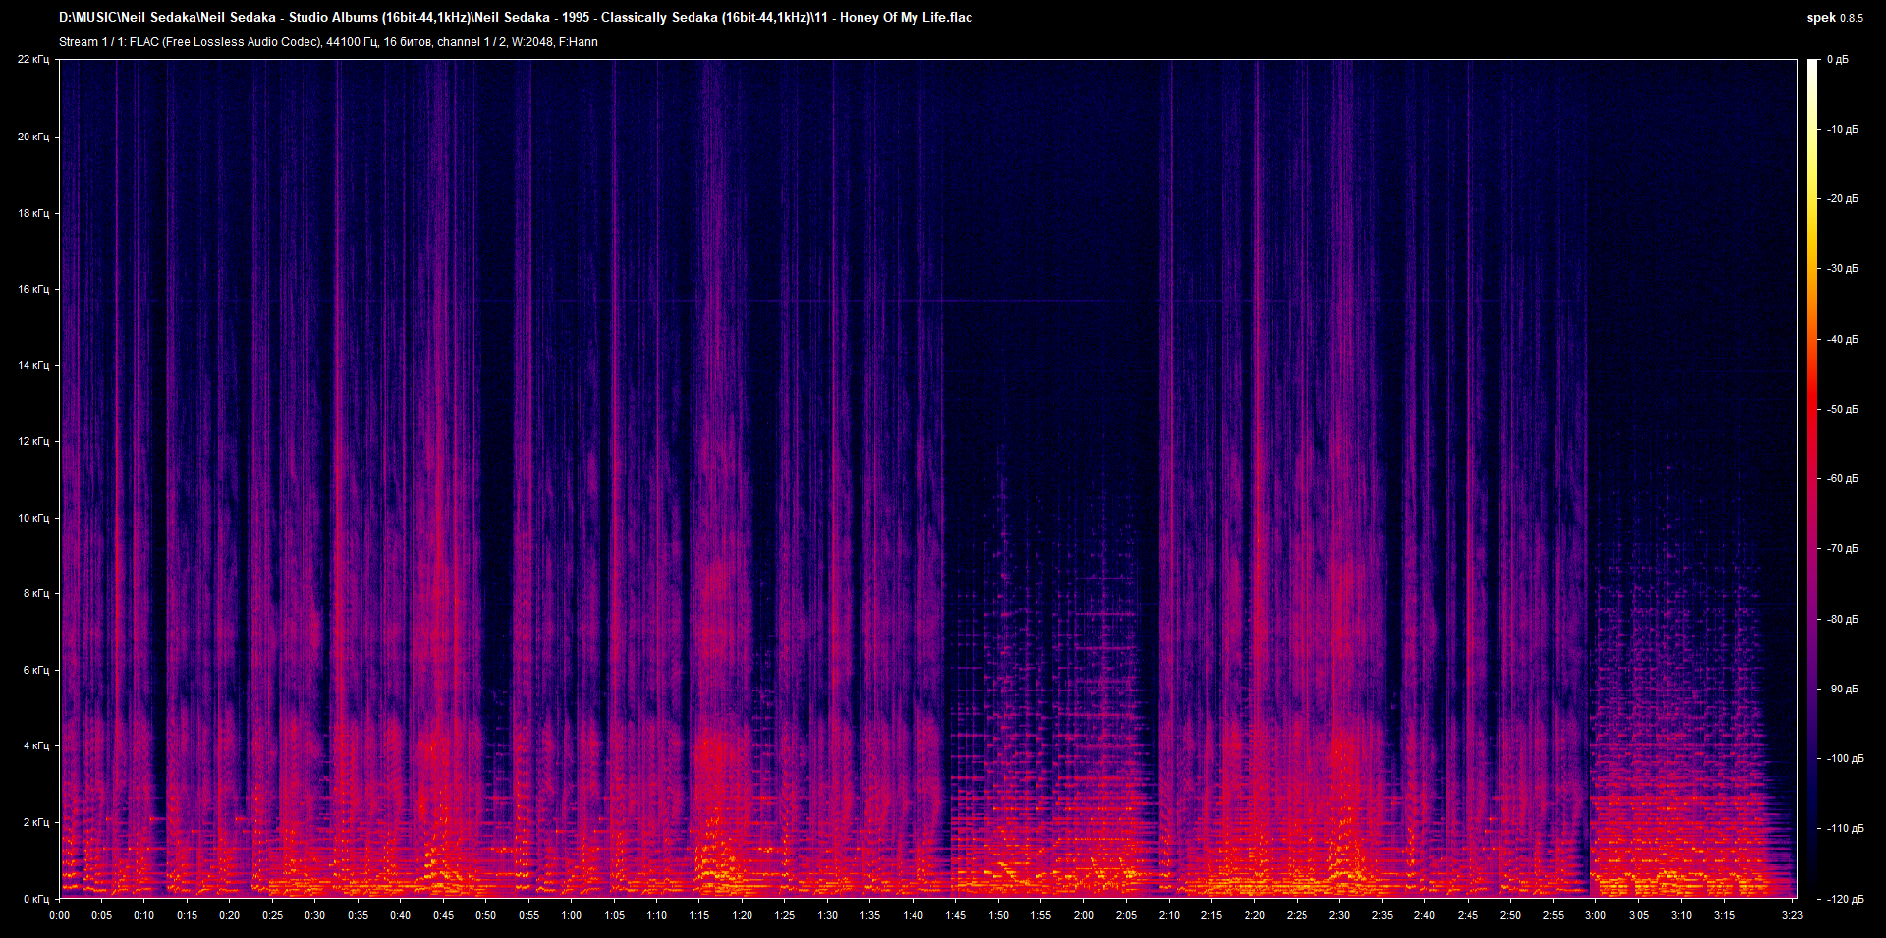Click the -110 дБ legend label

[x=1845, y=829]
